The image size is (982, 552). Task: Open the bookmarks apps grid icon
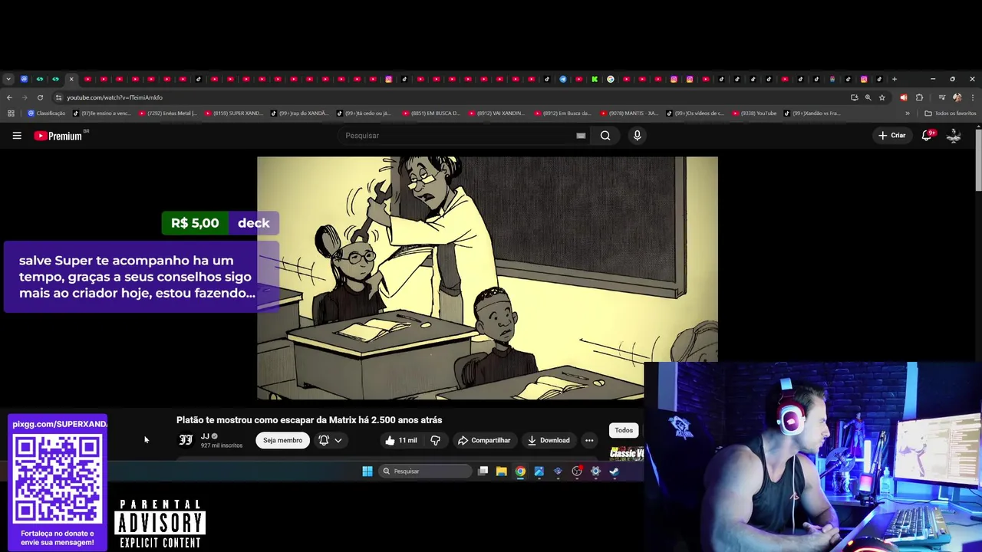[11, 113]
